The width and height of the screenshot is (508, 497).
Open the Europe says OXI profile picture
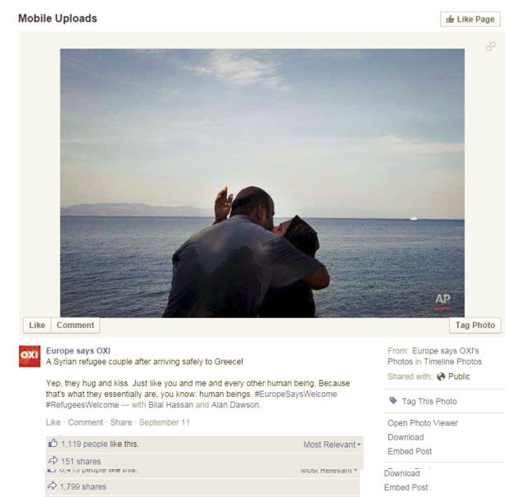29,356
